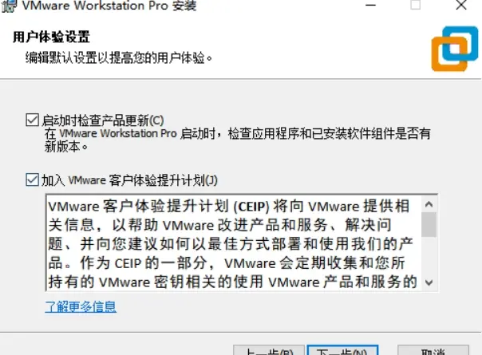Click the update-check description mentioning 新版本

coord(237,140)
